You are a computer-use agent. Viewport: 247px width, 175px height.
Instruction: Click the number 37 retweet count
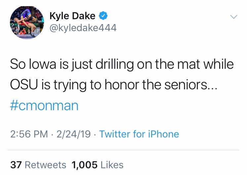click(16, 165)
